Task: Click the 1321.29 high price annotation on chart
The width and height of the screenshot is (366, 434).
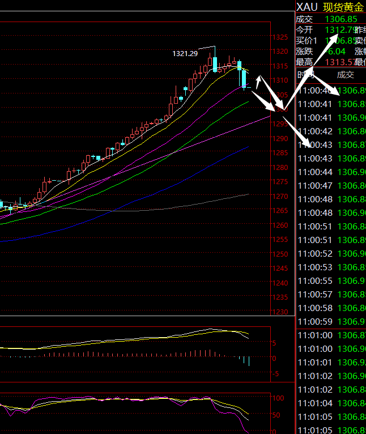Action: pos(185,54)
